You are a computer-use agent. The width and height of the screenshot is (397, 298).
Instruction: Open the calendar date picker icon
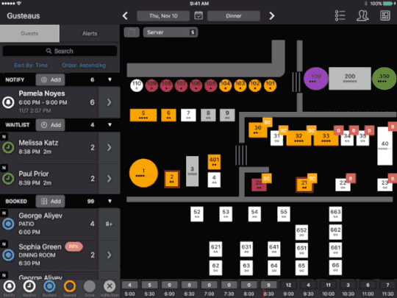[x=198, y=15]
